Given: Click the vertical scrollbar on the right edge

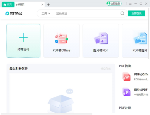Looking at the screenshot, I should coord(149,33).
